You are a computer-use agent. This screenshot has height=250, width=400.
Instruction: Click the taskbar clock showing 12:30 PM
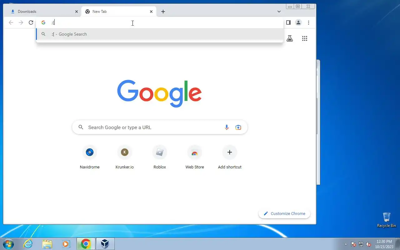(384, 244)
